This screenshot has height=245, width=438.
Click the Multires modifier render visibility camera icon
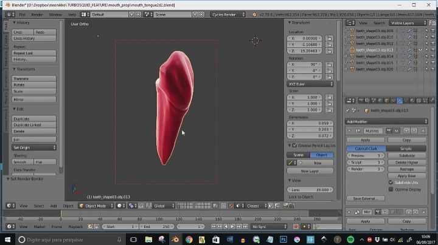tap(389, 130)
